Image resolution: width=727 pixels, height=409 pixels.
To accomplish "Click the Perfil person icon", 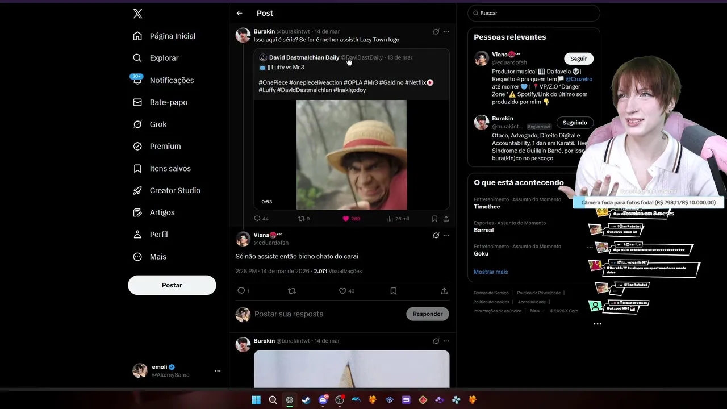I will pyautogui.click(x=137, y=235).
